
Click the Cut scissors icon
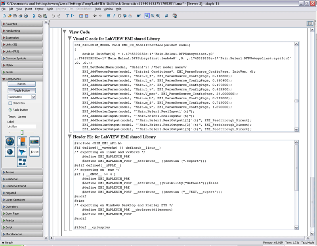click(34, 16)
